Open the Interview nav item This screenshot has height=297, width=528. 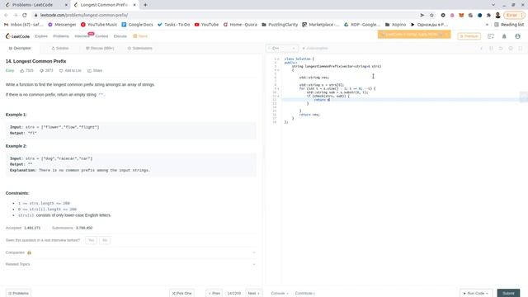pyautogui.click(x=82, y=36)
